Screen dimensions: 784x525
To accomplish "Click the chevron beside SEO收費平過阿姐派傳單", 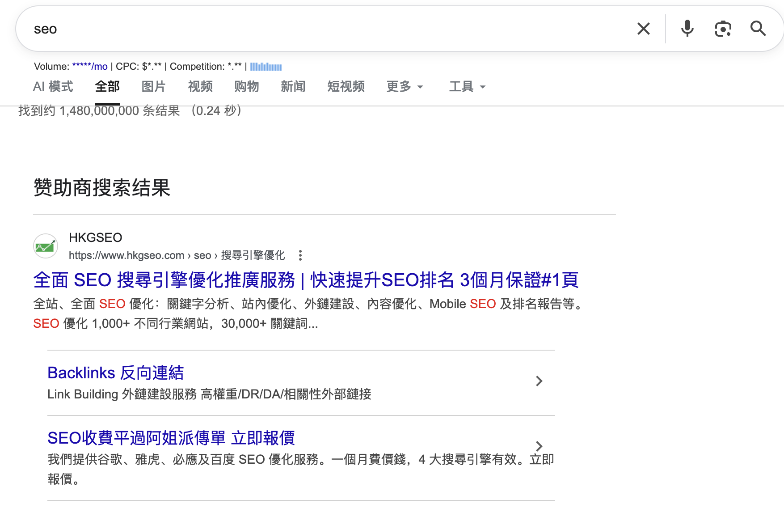I will point(539,446).
